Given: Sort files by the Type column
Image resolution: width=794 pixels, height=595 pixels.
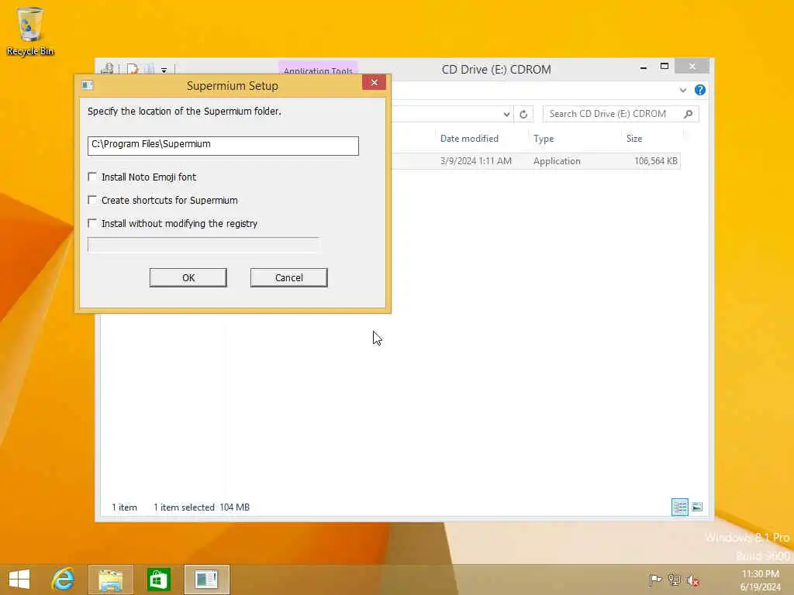Looking at the screenshot, I should click(x=544, y=139).
